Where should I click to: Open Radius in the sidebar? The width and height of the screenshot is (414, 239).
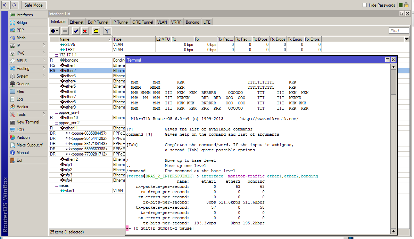pos(22,107)
